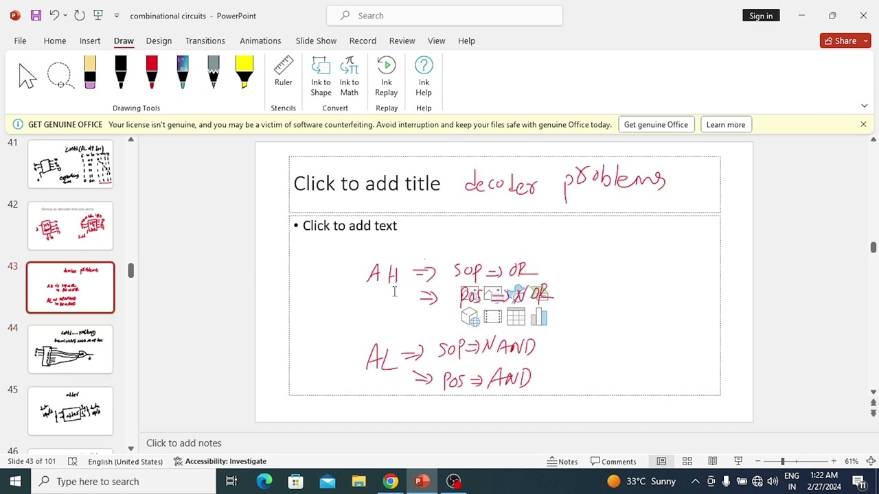The height and width of the screenshot is (494, 879).
Task: Switch to Normal view
Action: click(661, 461)
